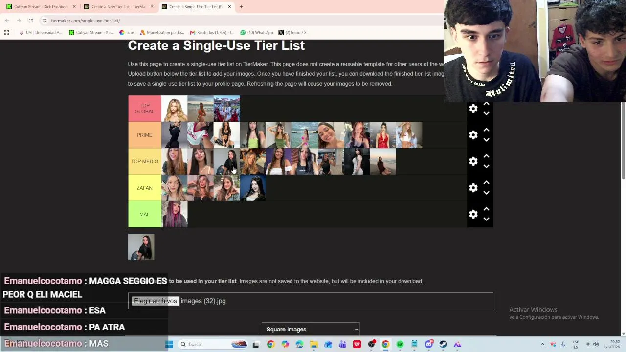Close the Create a New Tier List tab
The height and width of the screenshot is (352, 626).
coord(152,7)
